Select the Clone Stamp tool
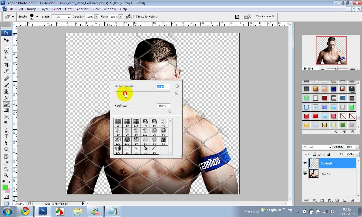 [x=6, y=91]
